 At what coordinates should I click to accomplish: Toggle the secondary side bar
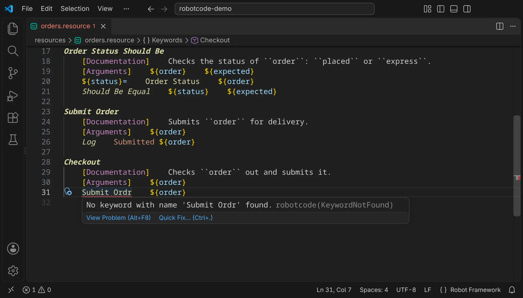click(467, 9)
